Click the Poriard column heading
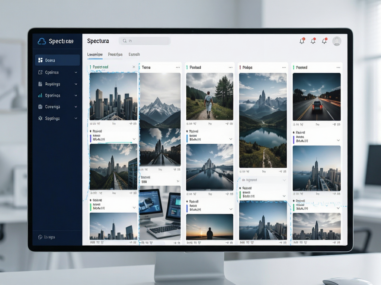 coord(195,68)
